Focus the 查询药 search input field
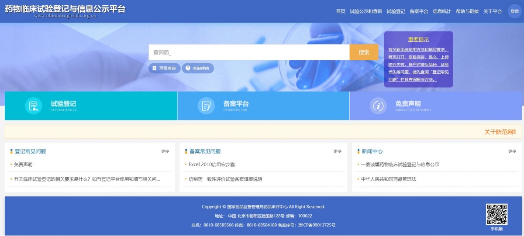The height and width of the screenshot is (236, 524). pos(249,52)
